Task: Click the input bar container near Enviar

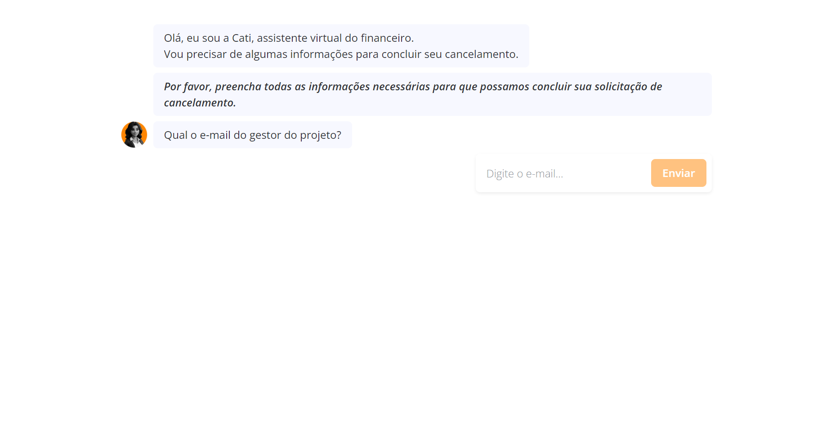Action: [594, 173]
